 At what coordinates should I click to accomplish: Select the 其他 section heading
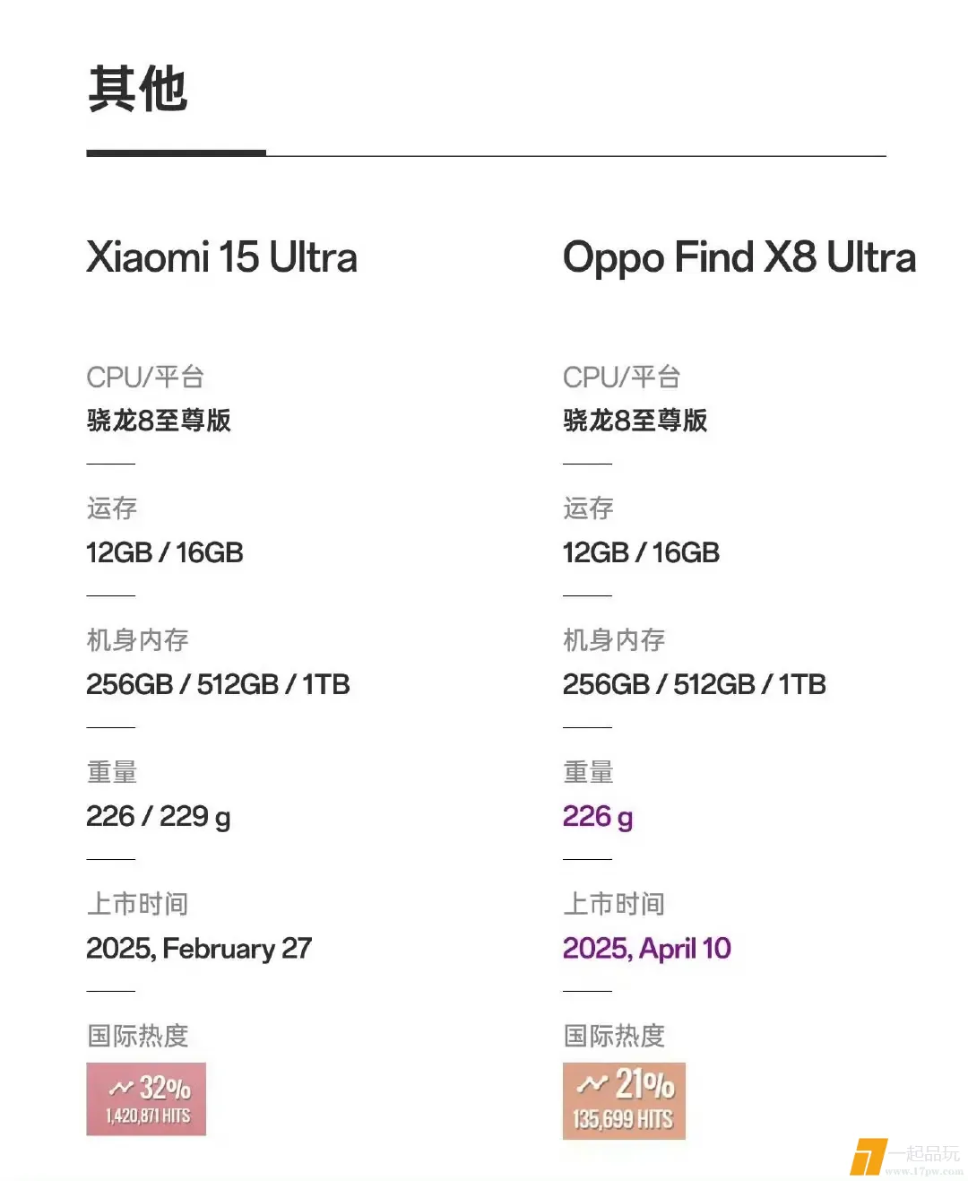tap(138, 89)
